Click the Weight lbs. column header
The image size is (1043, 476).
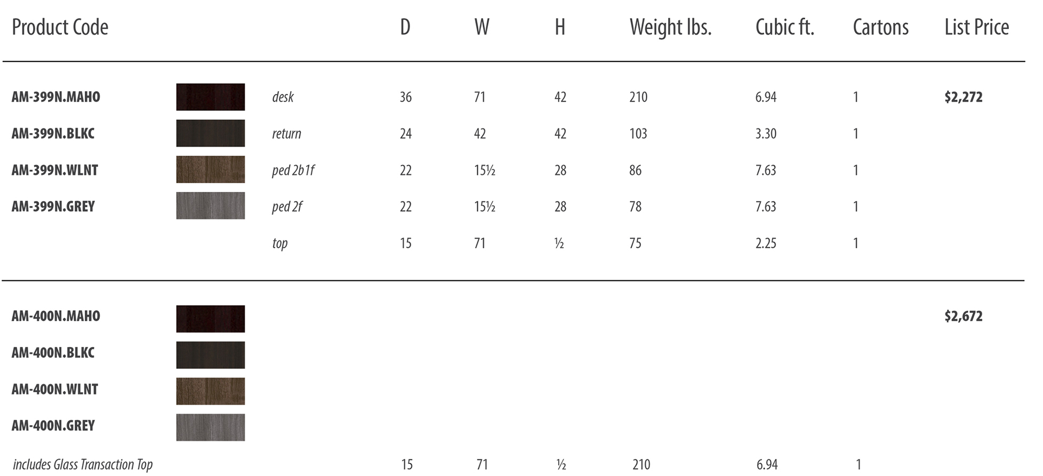pos(671,27)
